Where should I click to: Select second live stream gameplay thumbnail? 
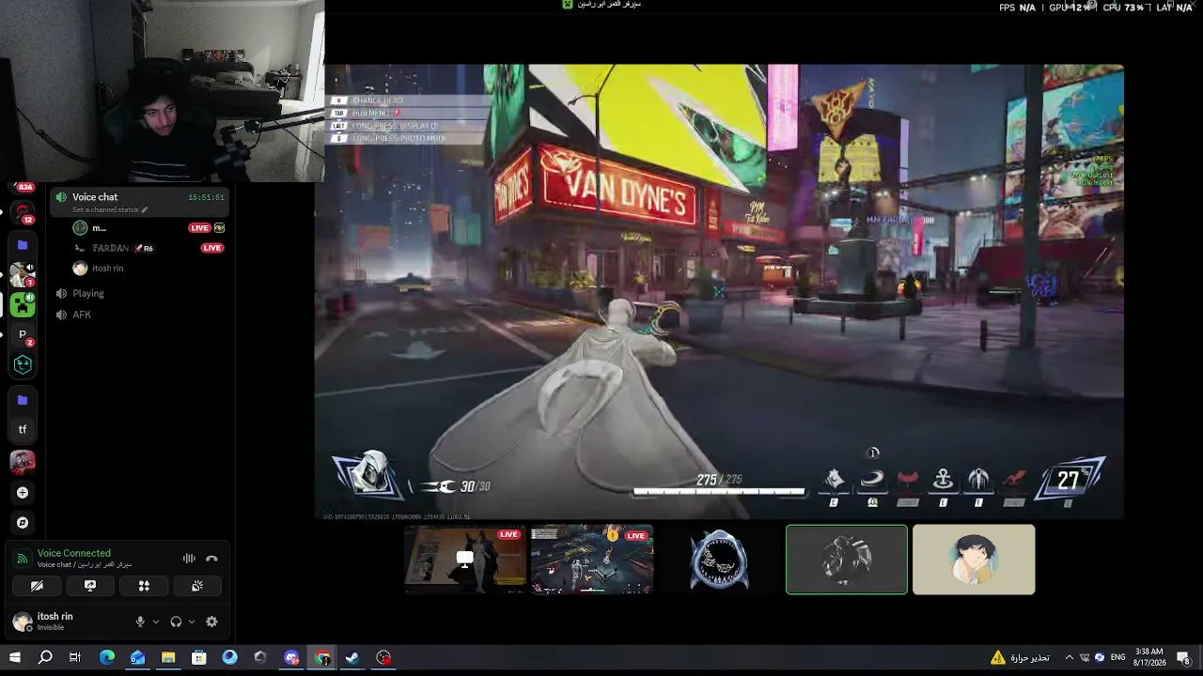pyautogui.click(x=592, y=560)
